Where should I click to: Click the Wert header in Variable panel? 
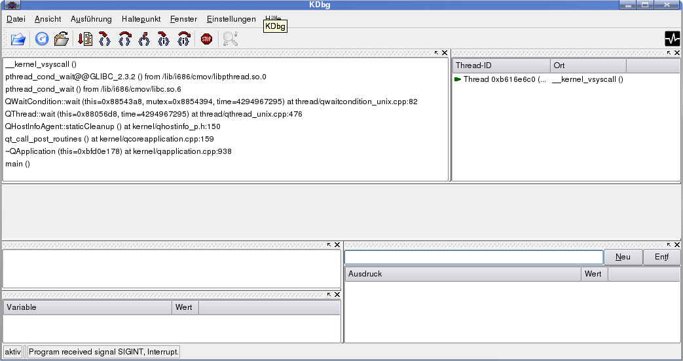coord(185,307)
